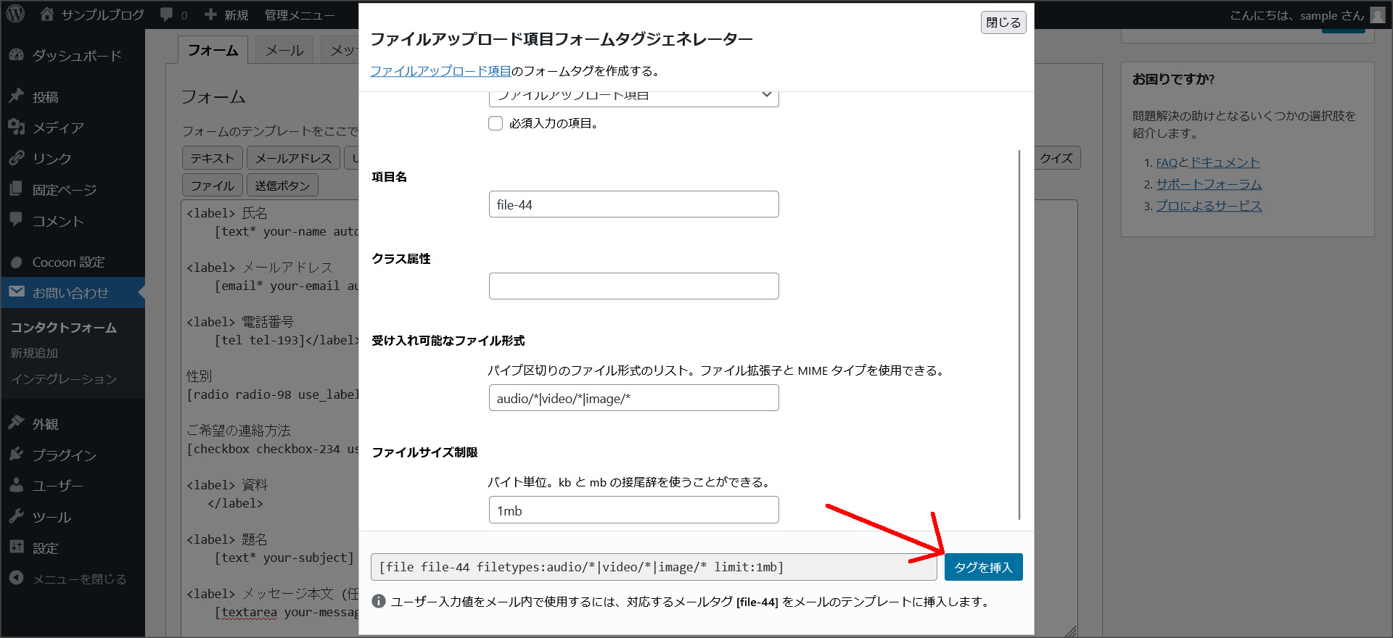
Task: Click the Insert Tag (タグを挿入) button
Action: point(983,567)
